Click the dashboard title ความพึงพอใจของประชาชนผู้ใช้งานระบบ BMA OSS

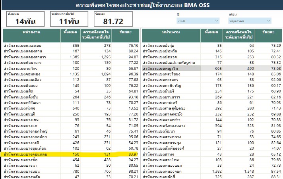(143, 5)
